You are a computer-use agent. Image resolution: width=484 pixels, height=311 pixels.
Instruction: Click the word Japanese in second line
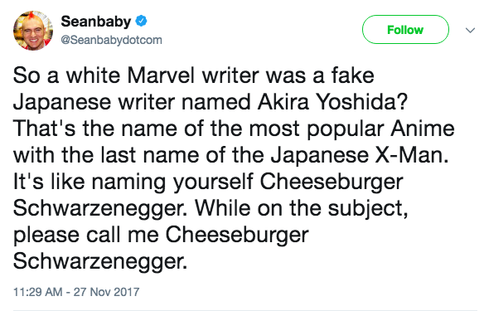coord(61,103)
